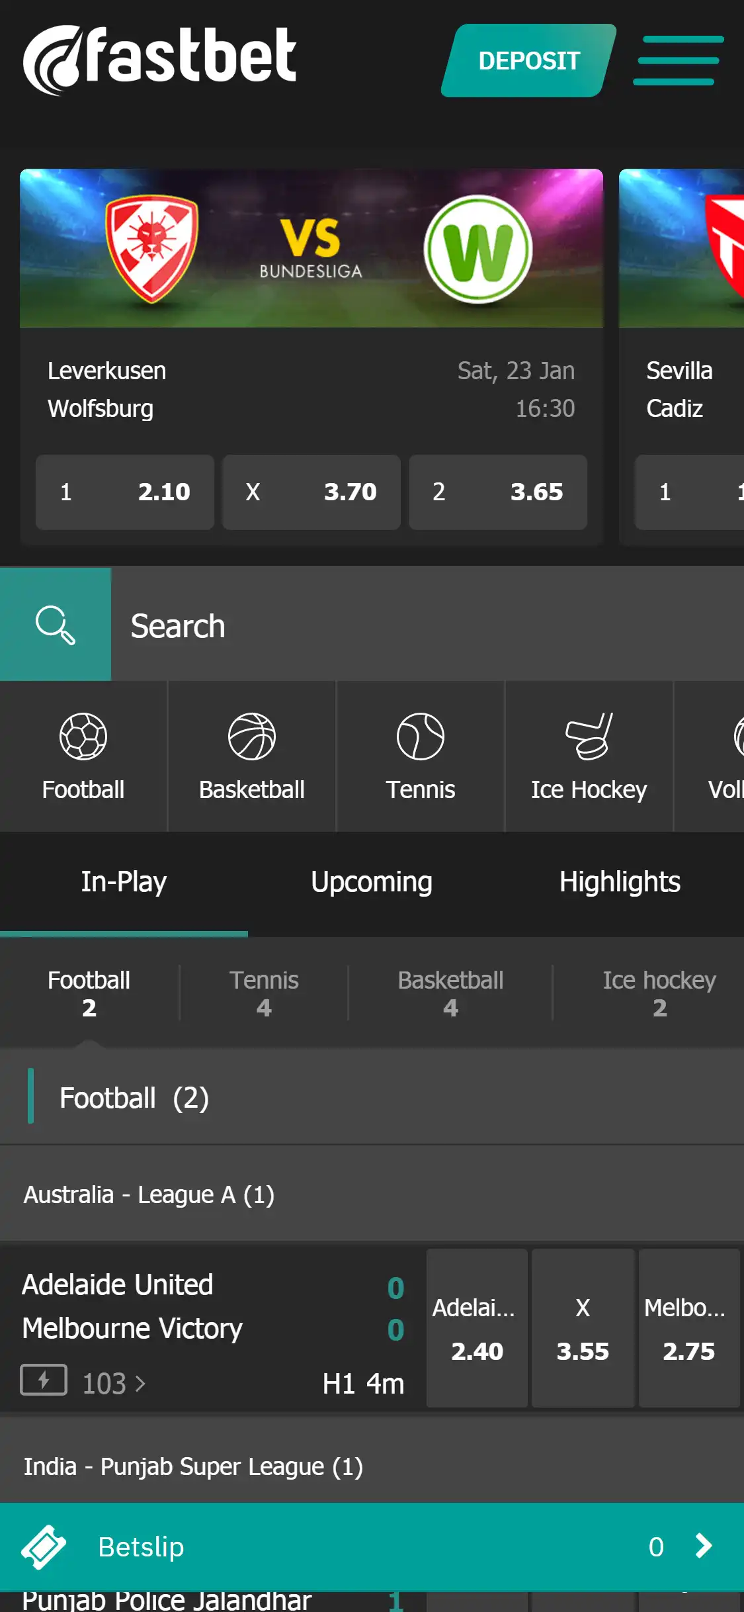Bet on Leverkusen win at 2.10
This screenshot has width=744, height=1612.
coord(125,492)
